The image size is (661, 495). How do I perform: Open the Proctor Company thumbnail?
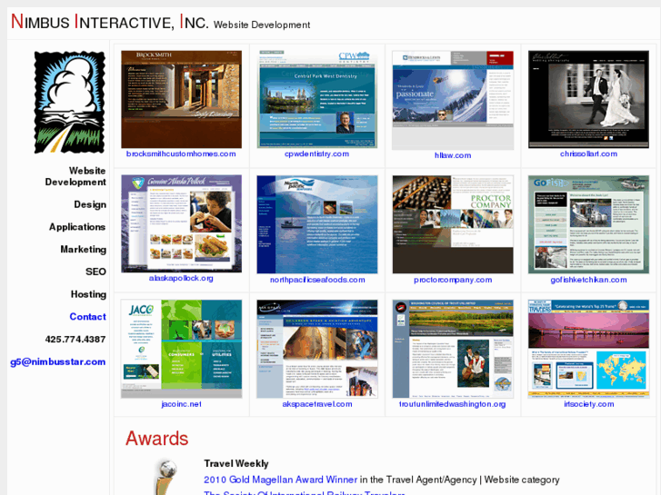pyautogui.click(x=453, y=224)
